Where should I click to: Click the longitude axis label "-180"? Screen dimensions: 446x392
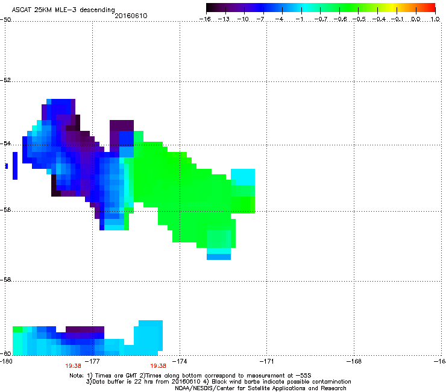(x=6, y=361)
